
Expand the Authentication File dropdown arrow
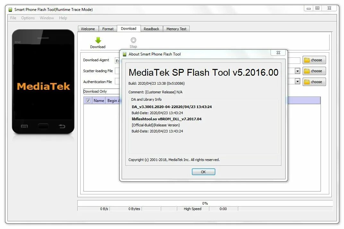click(x=297, y=81)
